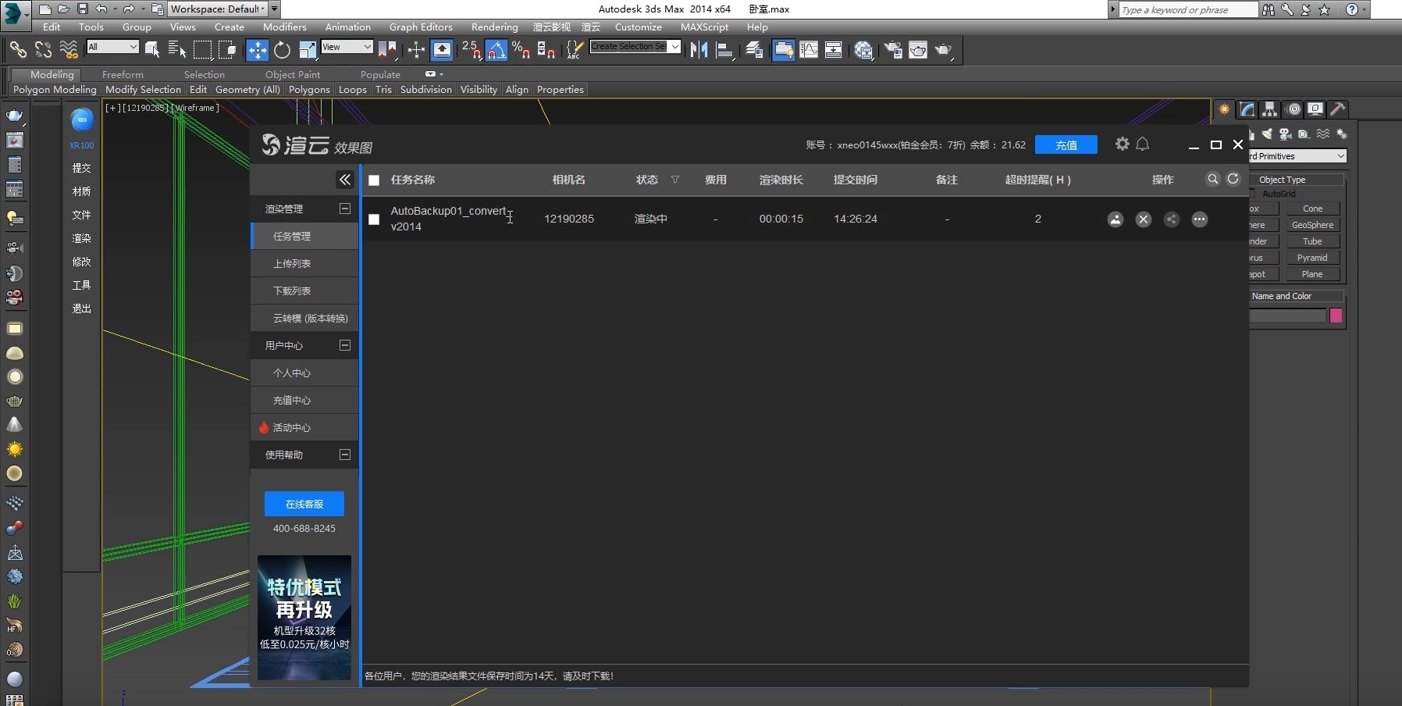Open the MAXScript menu

[704, 27]
